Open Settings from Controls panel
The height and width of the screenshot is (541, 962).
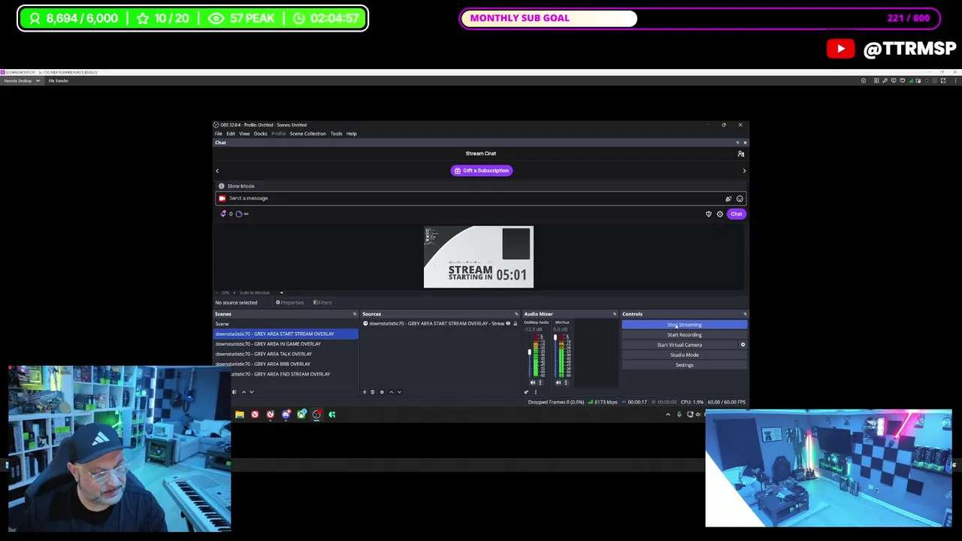pos(685,365)
